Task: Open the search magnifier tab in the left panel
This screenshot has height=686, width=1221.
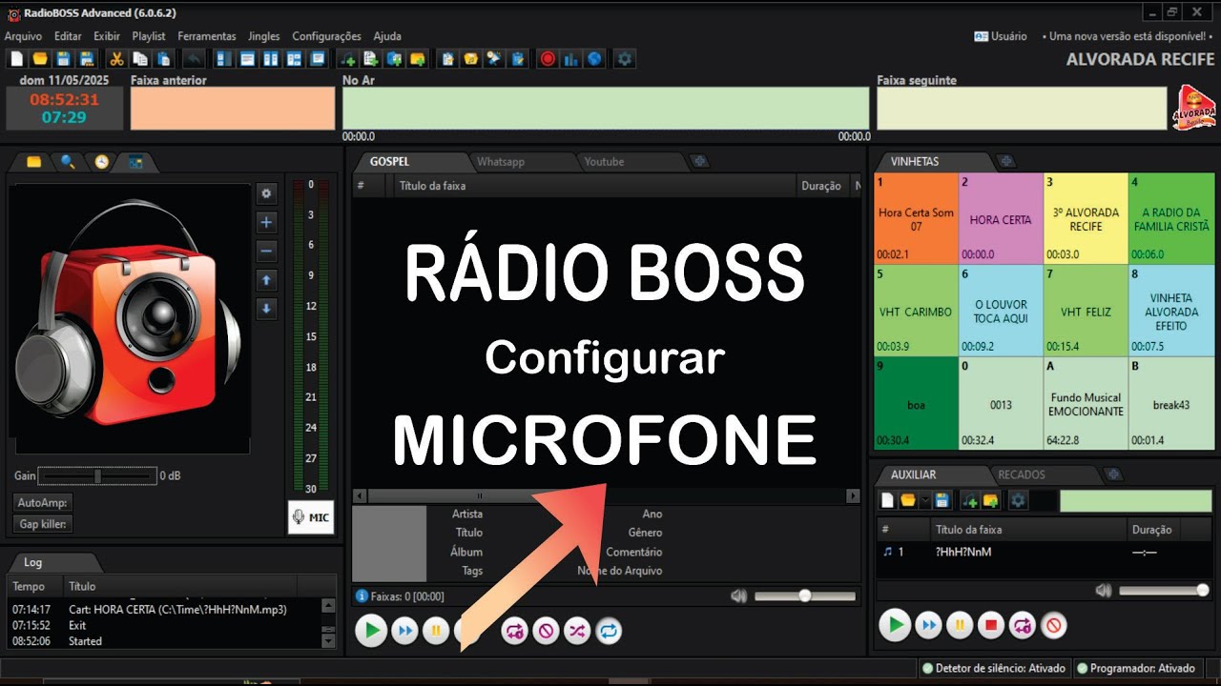Action: click(x=68, y=162)
